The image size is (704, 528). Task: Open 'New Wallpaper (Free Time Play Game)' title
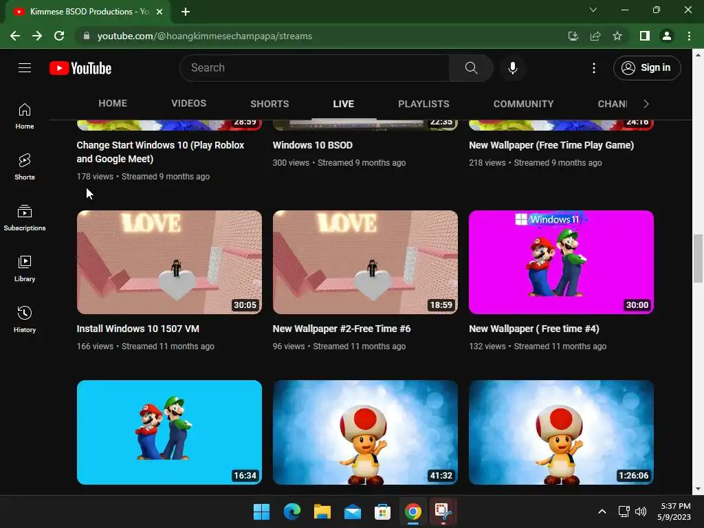[551, 145]
